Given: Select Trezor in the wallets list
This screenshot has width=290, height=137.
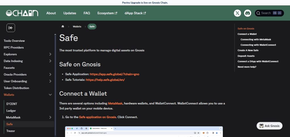Looking at the screenshot, I should pyautogui.click(x=10, y=131).
